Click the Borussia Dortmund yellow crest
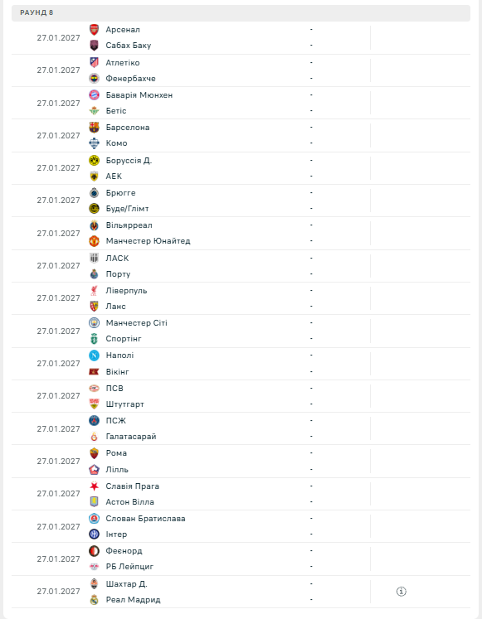Viewport: 482px width, 619px height. tap(94, 160)
